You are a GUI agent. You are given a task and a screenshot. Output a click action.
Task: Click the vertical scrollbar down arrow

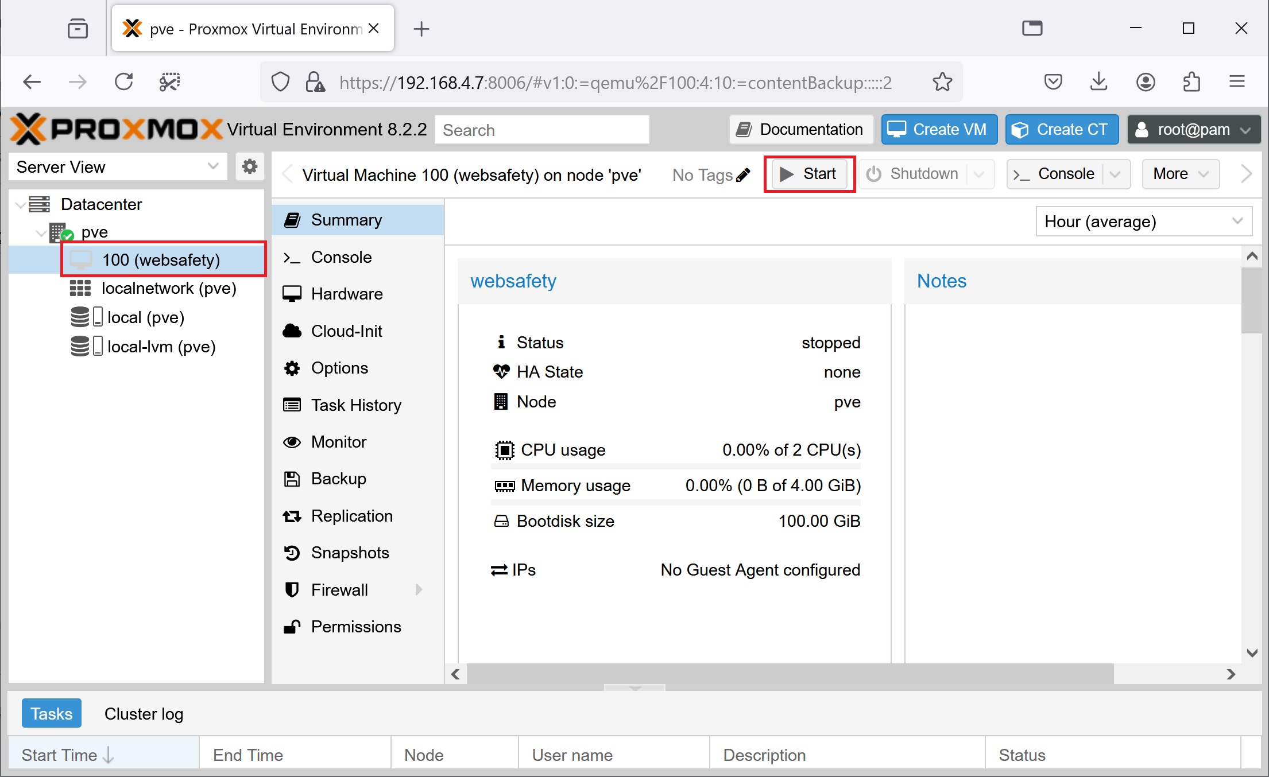[1252, 652]
